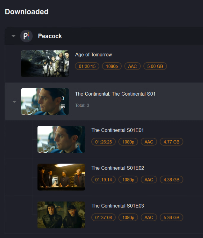Click The Continental S01E03 title text

[x=118, y=206]
